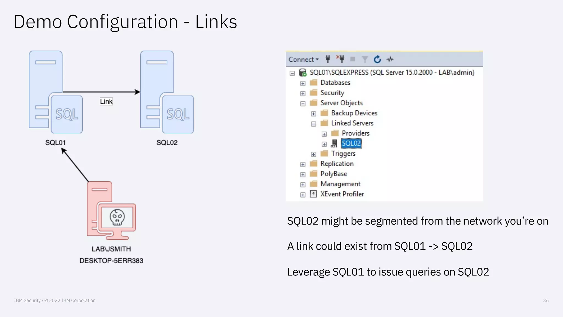
Task: Open the Connect dropdown in Object Explorer
Action: pos(303,59)
